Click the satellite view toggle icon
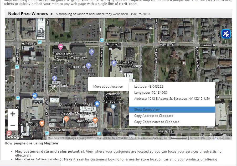 [x=226, y=34]
